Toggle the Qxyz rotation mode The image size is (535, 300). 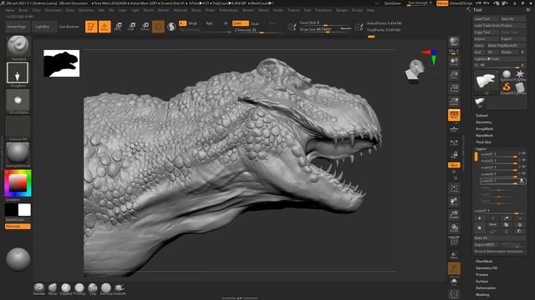click(454, 165)
